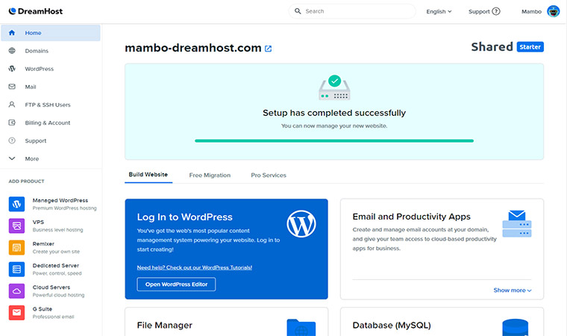Viewport: 567px width, 336px height.
Task: Select the Build Website tab
Action: (x=148, y=175)
